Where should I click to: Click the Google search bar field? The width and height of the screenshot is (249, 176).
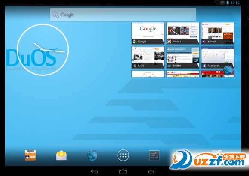[x=123, y=15]
